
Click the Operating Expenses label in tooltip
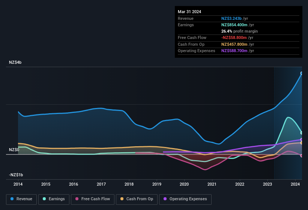pyautogui.click(x=197, y=51)
